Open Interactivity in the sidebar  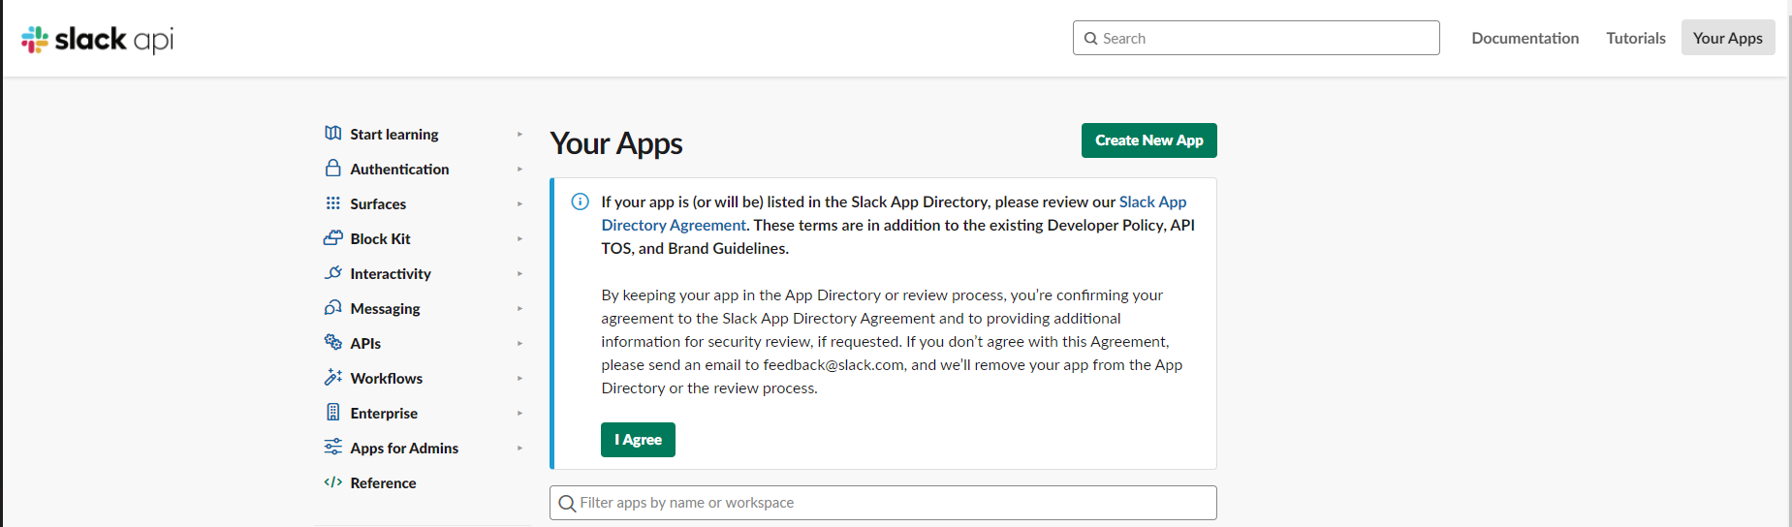tap(391, 274)
